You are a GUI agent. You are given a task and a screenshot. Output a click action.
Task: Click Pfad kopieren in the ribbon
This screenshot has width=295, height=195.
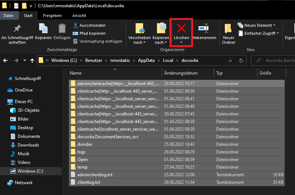[87, 33]
